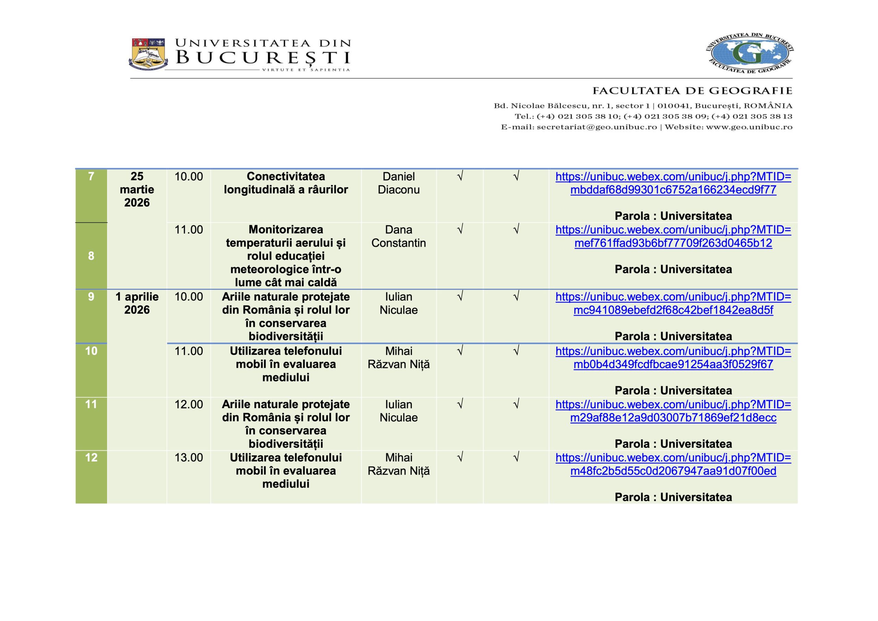Click first checkmark in row 12

point(460,458)
